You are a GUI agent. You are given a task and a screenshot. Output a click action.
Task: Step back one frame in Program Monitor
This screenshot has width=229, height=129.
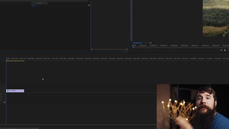coord(221,50)
